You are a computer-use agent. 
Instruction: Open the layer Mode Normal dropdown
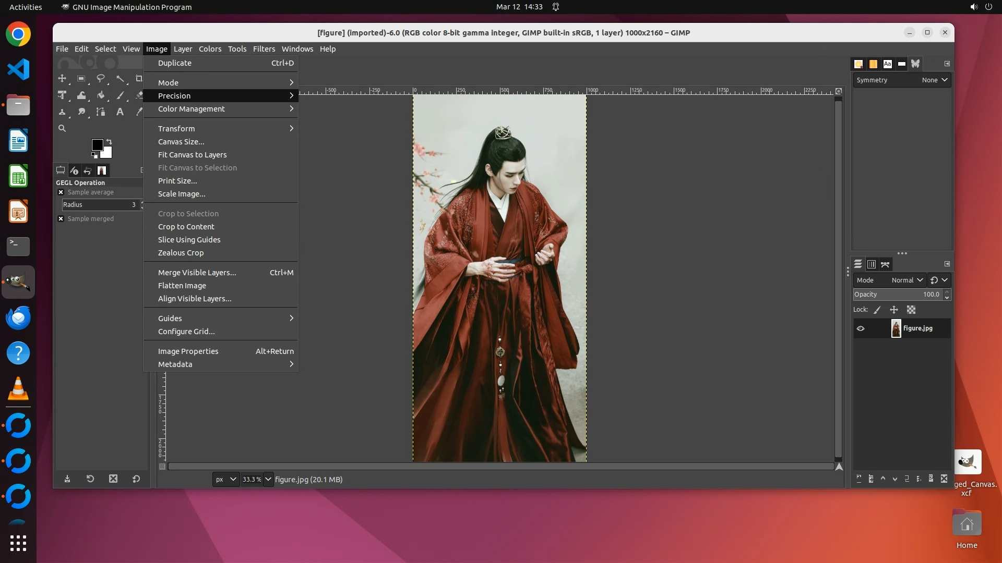[907, 280]
